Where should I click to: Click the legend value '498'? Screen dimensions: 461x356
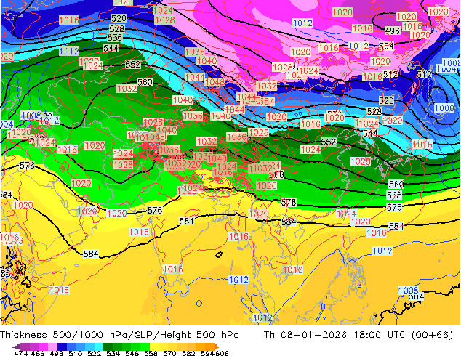click(57, 353)
